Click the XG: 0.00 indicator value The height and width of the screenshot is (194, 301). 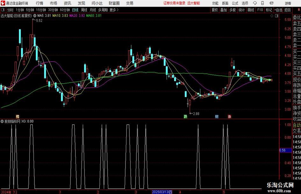click(27, 121)
